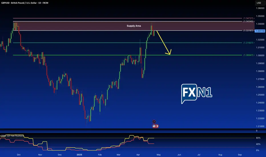
Task: Click the 1.29000 price axis label
Action: click(x=260, y=63)
